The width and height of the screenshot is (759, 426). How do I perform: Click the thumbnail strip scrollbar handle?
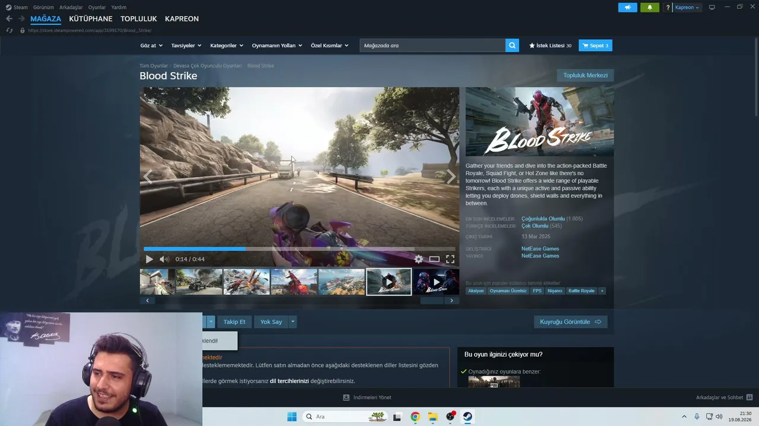(432, 301)
